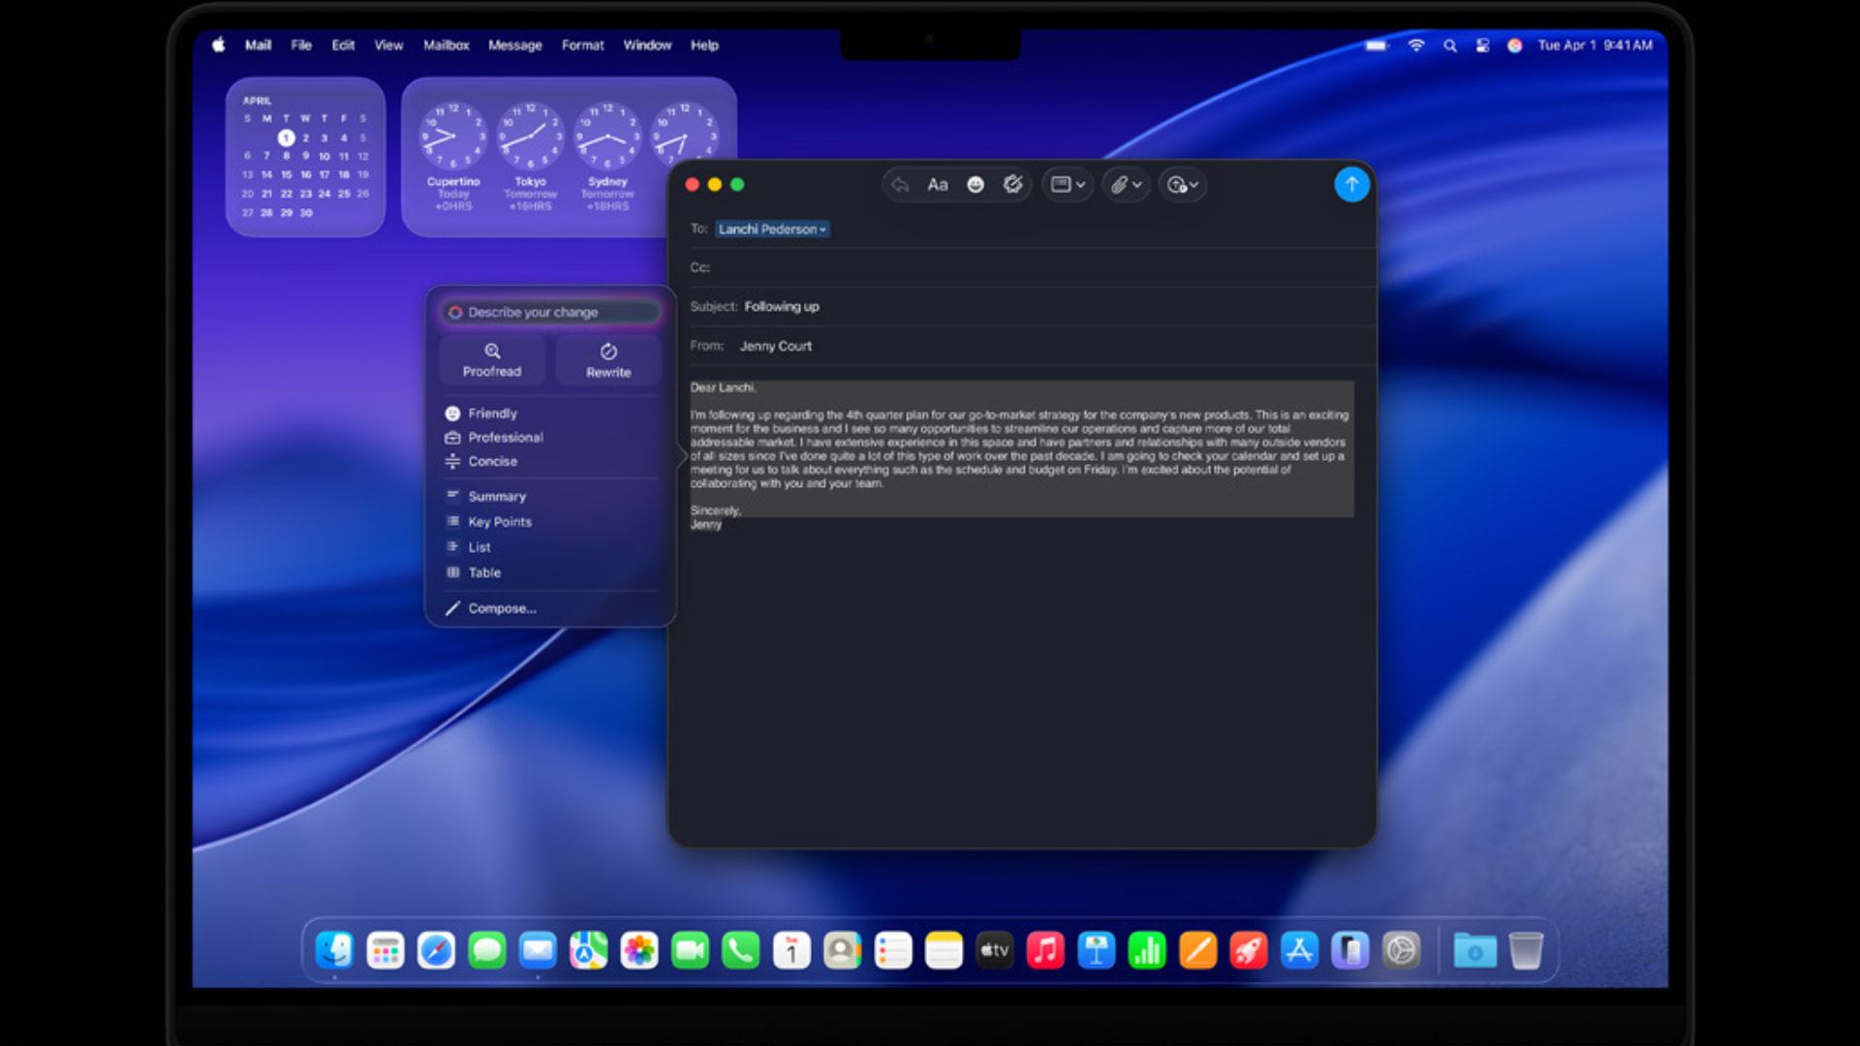Open the Format menu in the menu bar
This screenshot has width=1860, height=1046.
pyautogui.click(x=582, y=45)
